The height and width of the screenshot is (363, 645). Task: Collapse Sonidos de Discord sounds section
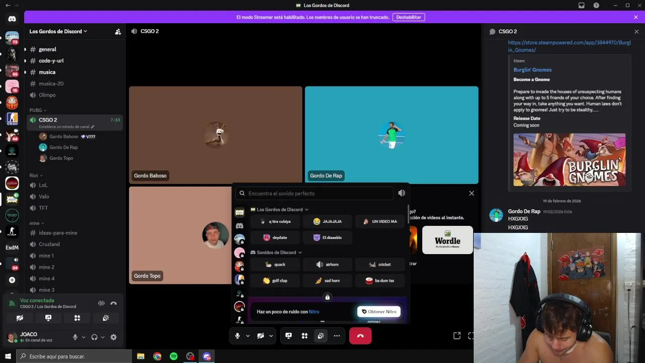[276, 252]
